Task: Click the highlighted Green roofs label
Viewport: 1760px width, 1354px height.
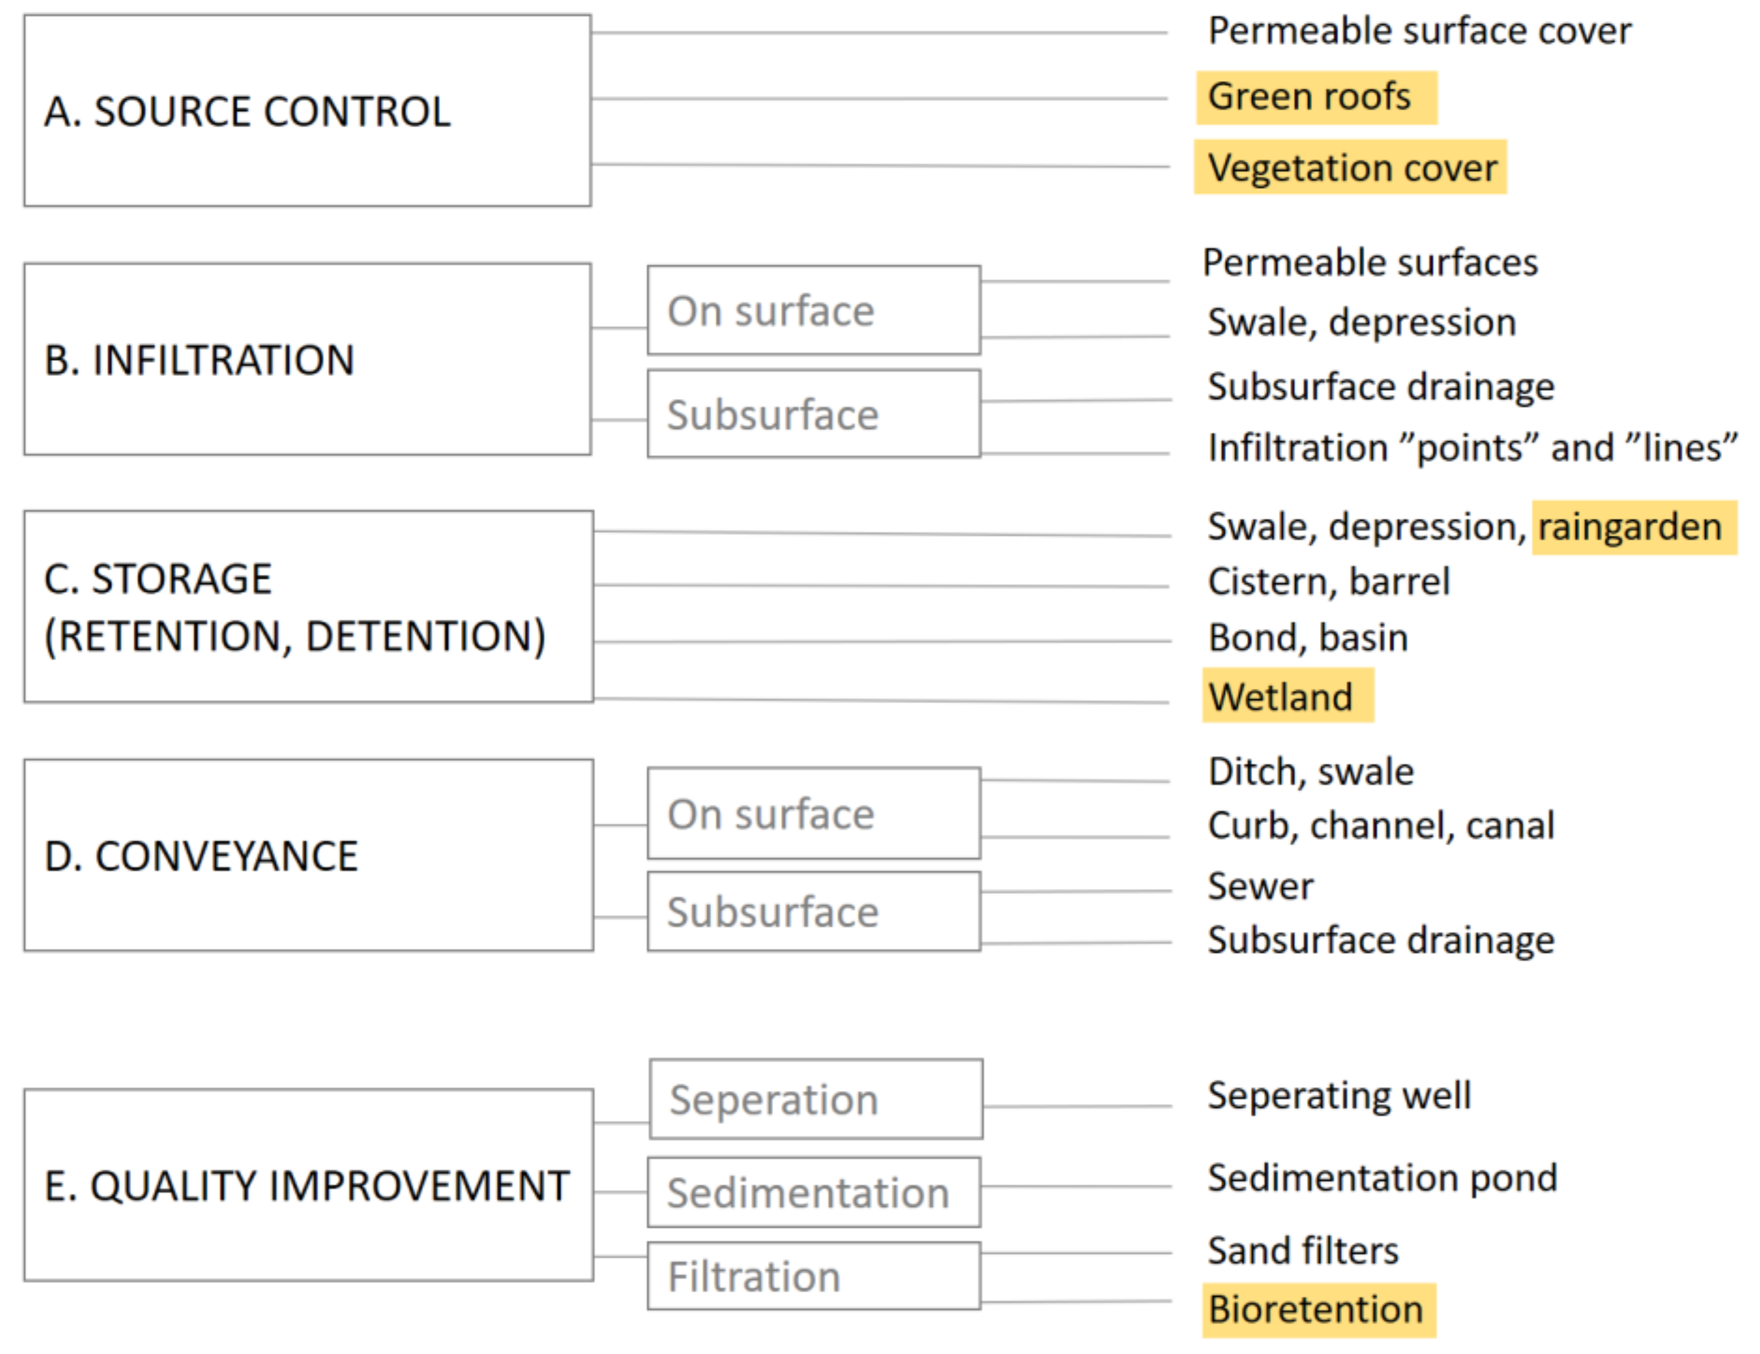Action: [x=1317, y=97]
